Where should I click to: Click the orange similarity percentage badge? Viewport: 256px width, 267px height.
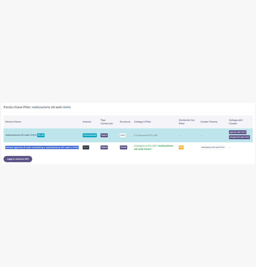[x=181, y=147]
